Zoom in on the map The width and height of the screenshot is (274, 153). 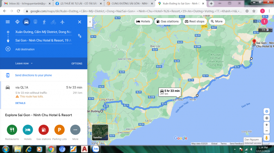267,125
